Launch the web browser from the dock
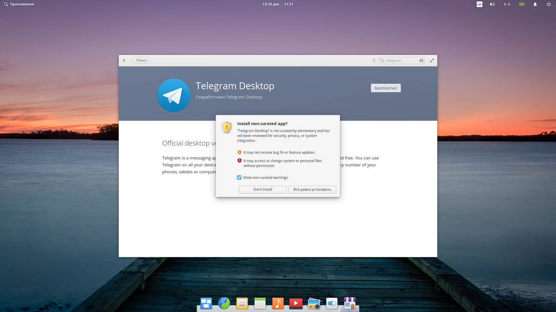556x312 pixels. coord(224,303)
